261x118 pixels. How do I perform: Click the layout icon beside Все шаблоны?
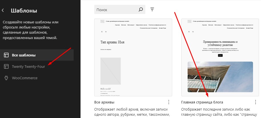(x=6, y=55)
